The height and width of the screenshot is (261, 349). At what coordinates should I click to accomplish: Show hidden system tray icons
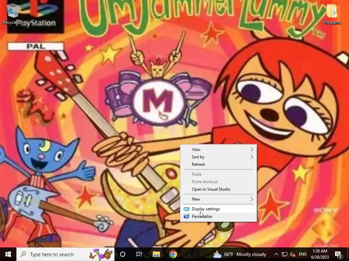[276, 254]
